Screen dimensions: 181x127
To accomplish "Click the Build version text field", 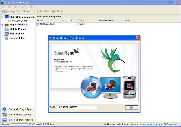I will [77, 107].
